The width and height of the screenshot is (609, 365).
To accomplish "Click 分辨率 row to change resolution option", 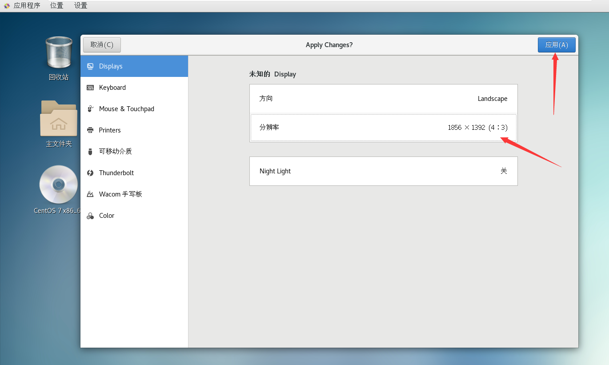I will coord(384,128).
